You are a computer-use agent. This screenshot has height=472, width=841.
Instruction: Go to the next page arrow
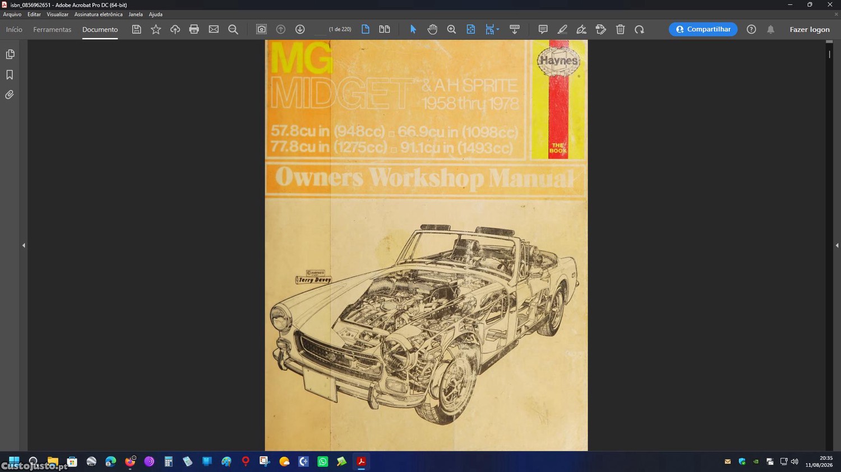pos(300,29)
